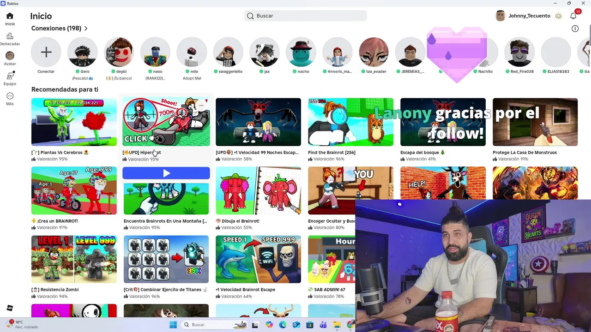This screenshot has height=332, width=591.
Task: Click the Dibuja el Brainrot title text
Action: (x=237, y=221)
